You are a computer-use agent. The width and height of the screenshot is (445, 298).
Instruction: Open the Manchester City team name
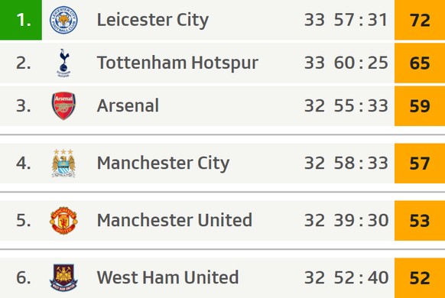point(163,164)
